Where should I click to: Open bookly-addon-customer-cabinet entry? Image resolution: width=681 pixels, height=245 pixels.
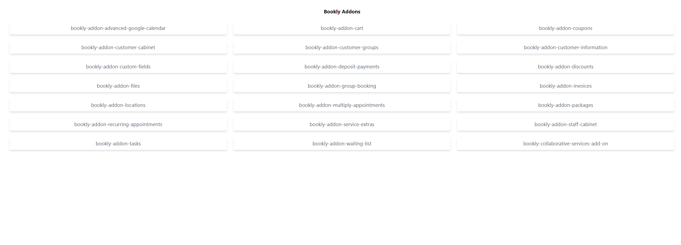point(118,48)
